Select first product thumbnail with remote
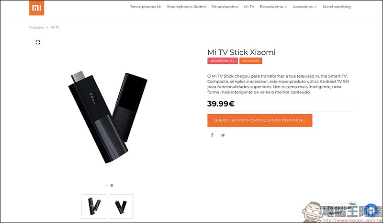The height and width of the screenshot is (223, 383). (x=94, y=206)
